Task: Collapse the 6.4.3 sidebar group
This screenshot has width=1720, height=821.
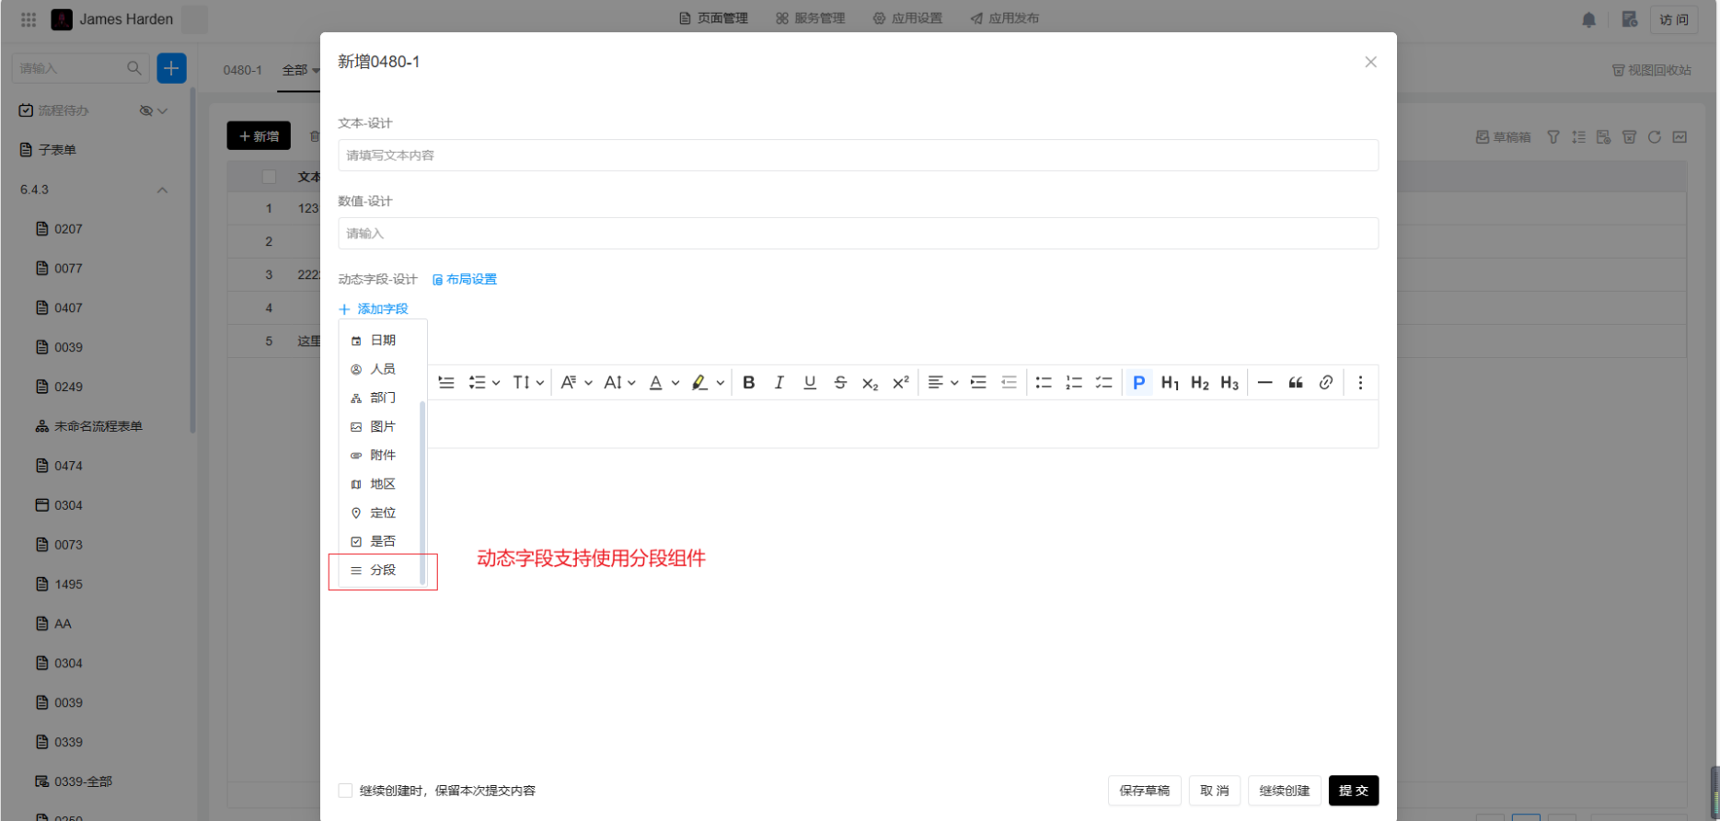Action: (162, 190)
